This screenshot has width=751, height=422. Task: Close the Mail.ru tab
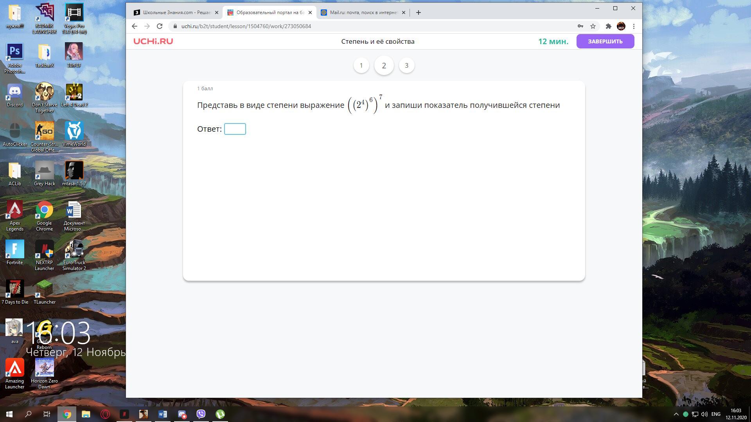(404, 13)
